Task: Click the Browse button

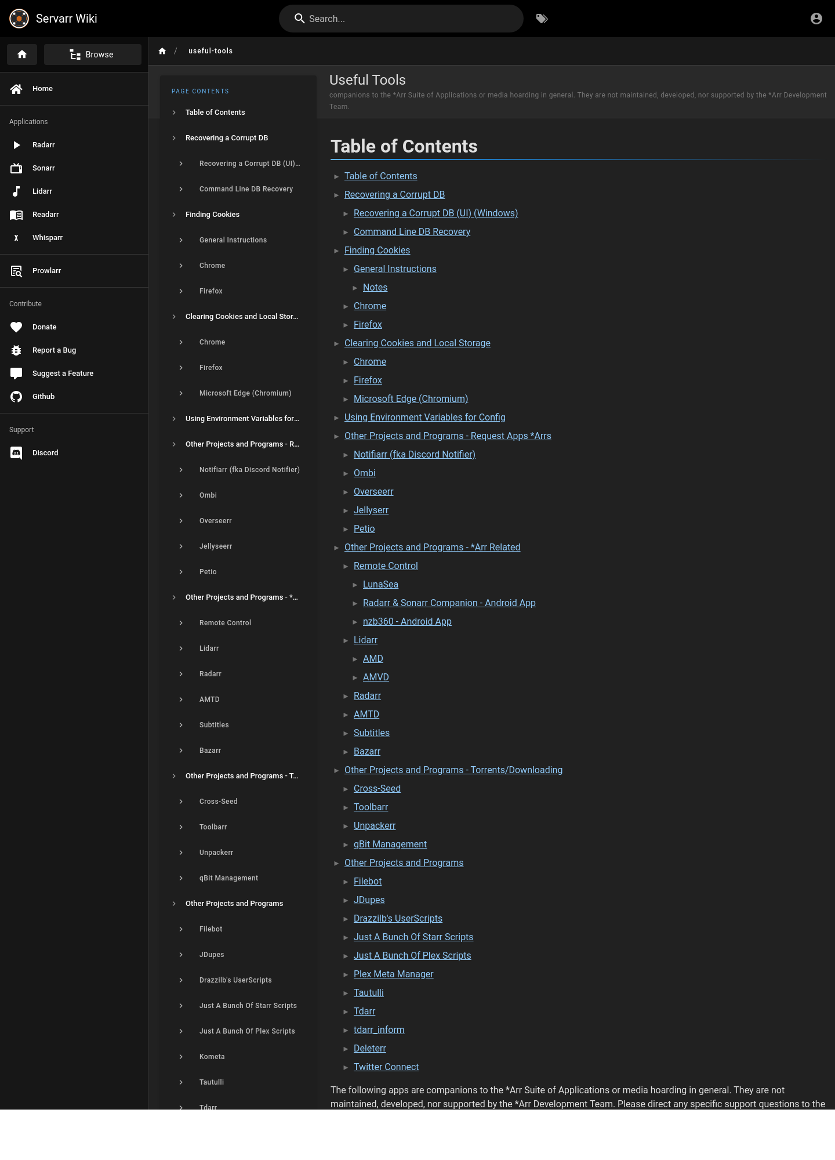Action: click(93, 55)
